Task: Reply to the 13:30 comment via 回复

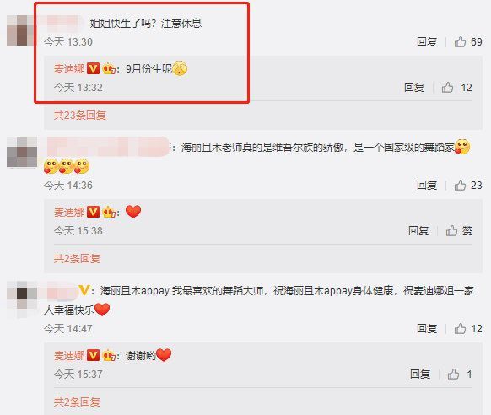Action: click(427, 41)
